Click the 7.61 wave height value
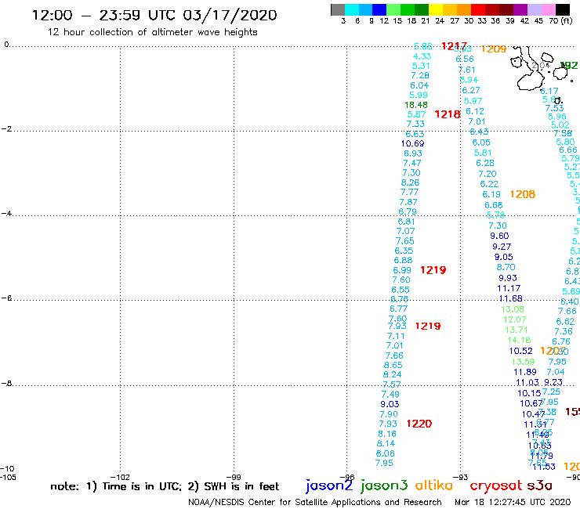This screenshot has width=580, height=509. pos(467,70)
